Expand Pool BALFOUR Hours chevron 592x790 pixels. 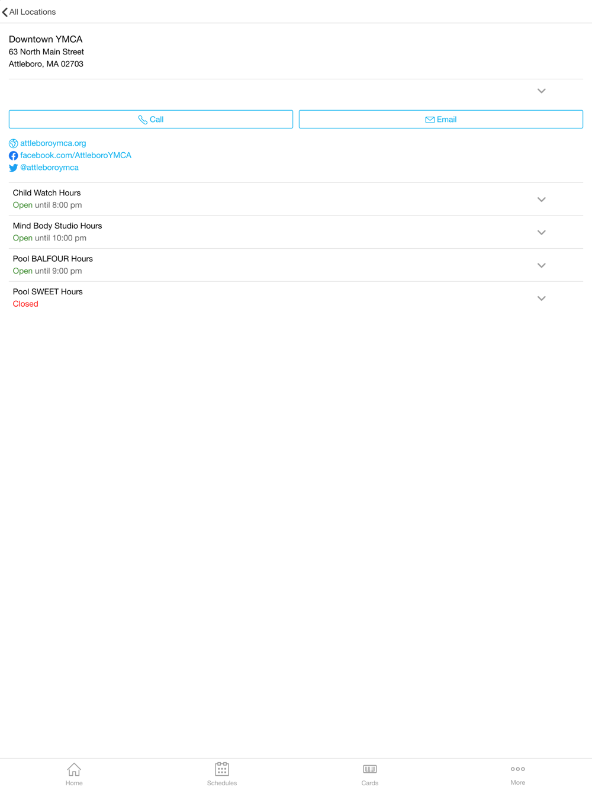541,265
